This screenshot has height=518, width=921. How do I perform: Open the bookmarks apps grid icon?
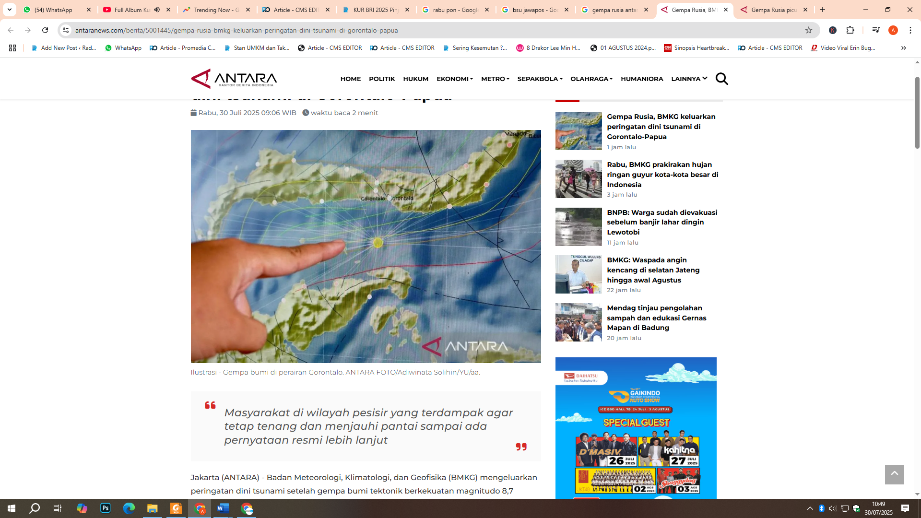pos(12,48)
